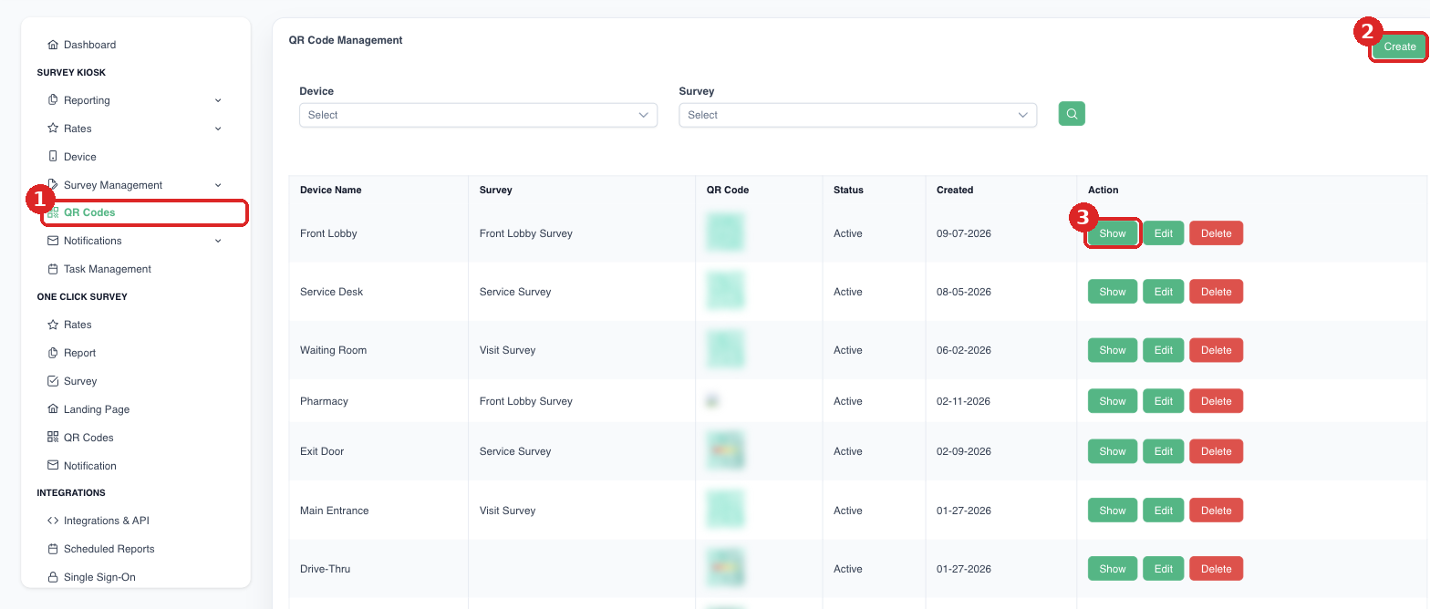Expand the Notifications submenu chevron
This screenshot has width=1430, height=609.
(x=218, y=241)
